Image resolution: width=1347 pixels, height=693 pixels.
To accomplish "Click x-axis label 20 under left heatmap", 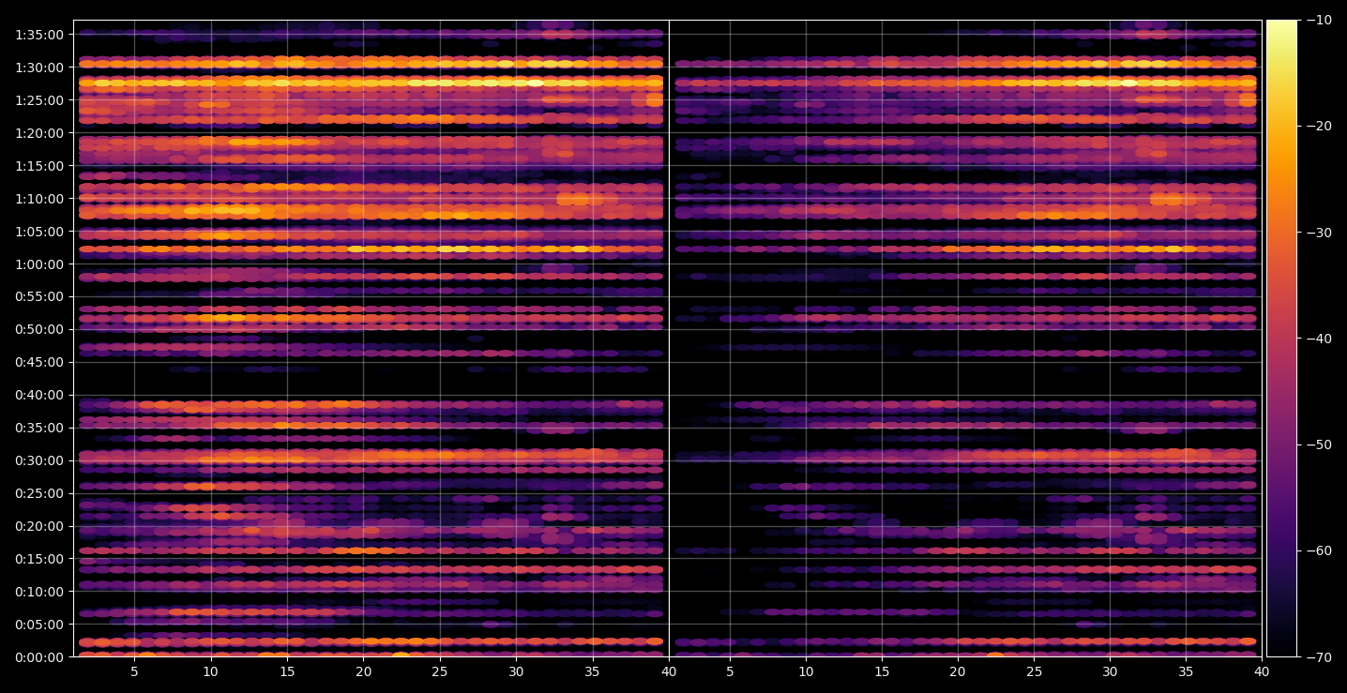I will 363,672.
